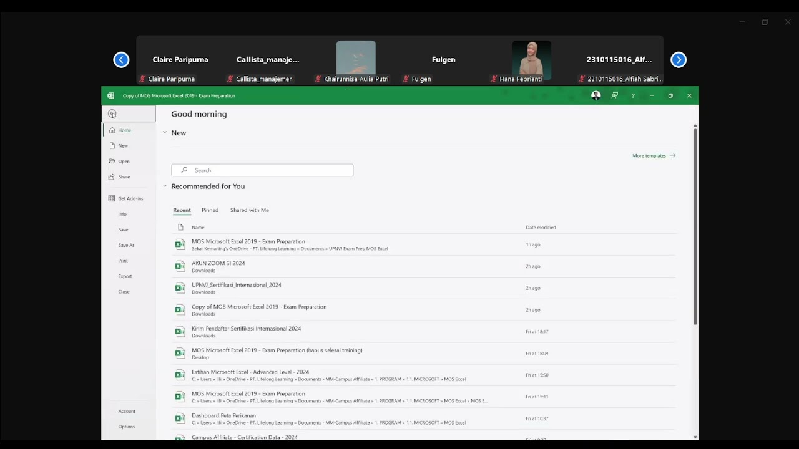Sort by the Name column header
Screen dimensions: 799x449
(198, 228)
